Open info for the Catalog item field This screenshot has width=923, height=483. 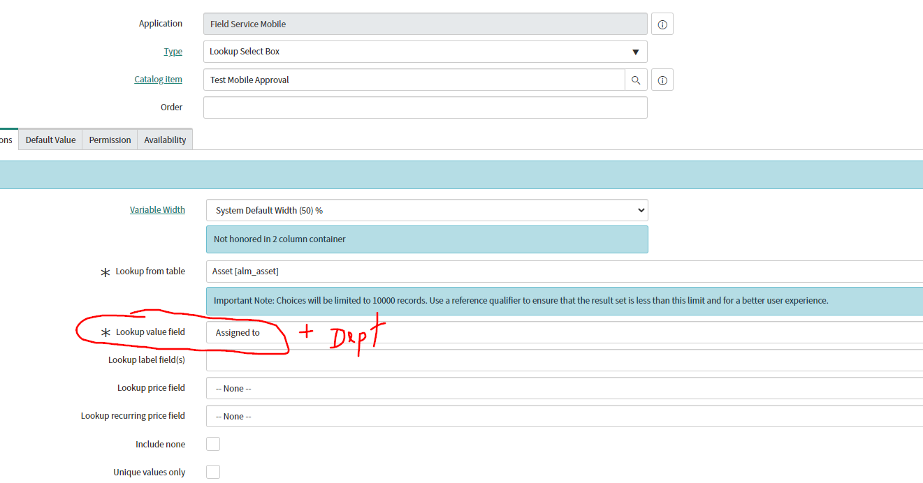(662, 79)
